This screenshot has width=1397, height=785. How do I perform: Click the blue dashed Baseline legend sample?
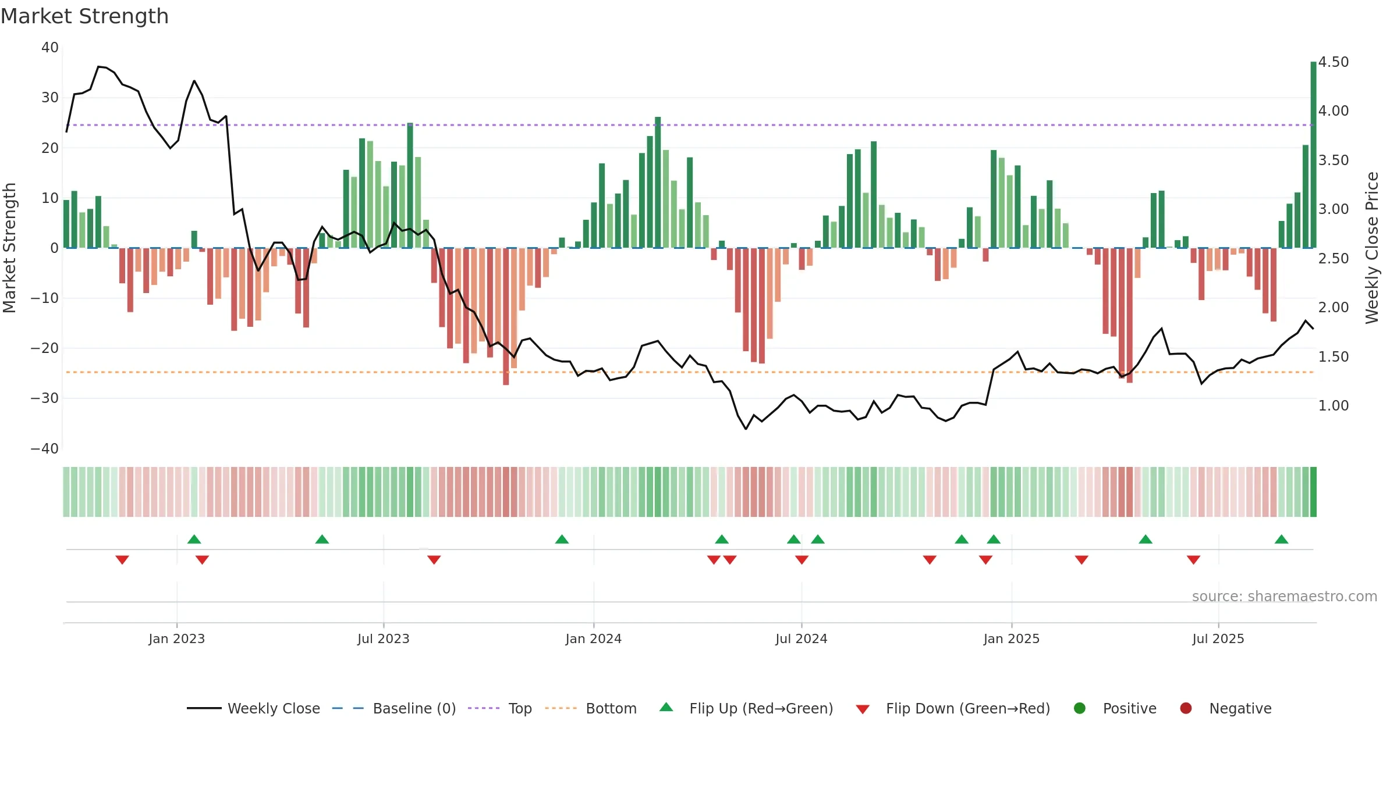(x=348, y=708)
